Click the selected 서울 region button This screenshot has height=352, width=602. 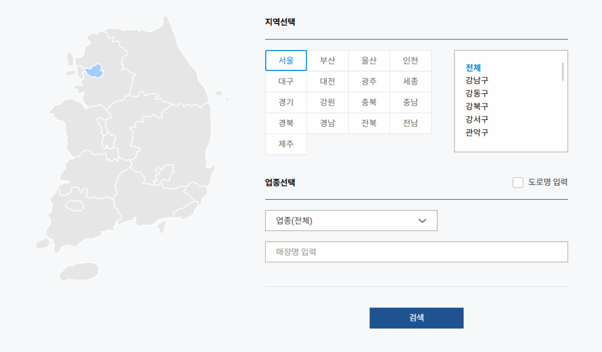286,61
